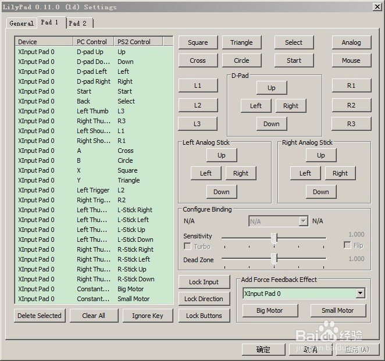This screenshot has width=385, height=361.
Task: Click Left Analog Stick Down button
Action: point(222,192)
